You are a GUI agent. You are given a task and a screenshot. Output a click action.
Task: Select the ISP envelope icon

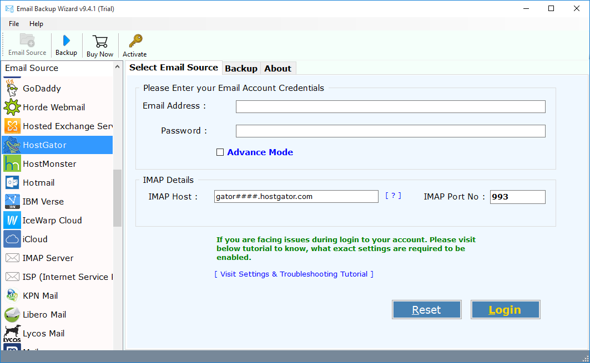tap(12, 277)
